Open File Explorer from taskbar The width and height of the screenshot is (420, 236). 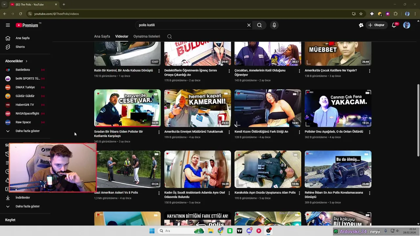[211, 231]
